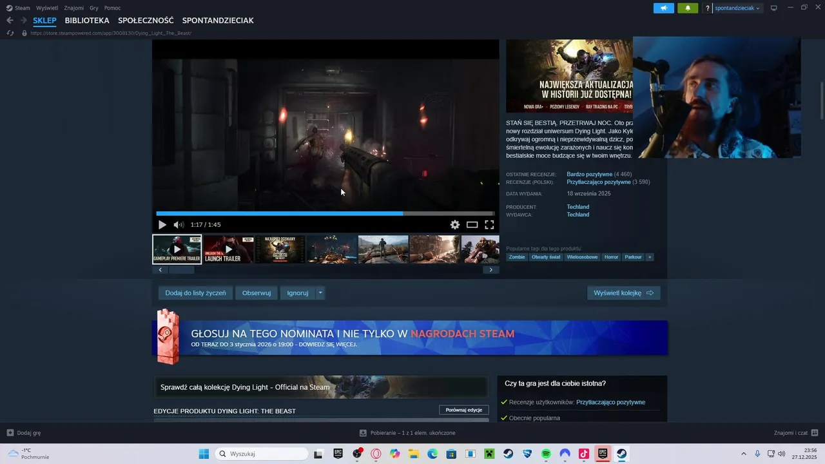The height and width of the screenshot is (464, 825).
Task: Click Wyświetl kolejkę button
Action: click(623, 293)
